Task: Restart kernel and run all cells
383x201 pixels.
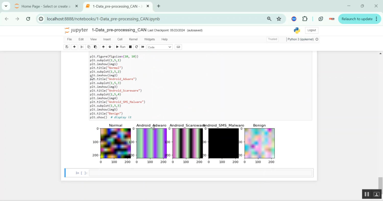Action: (x=143, y=47)
